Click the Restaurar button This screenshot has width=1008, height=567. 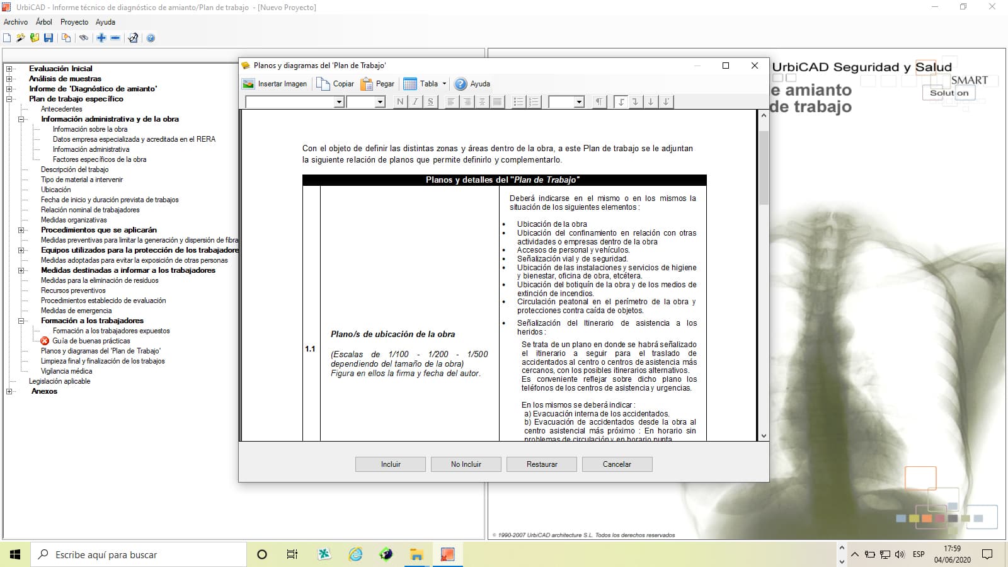542,464
